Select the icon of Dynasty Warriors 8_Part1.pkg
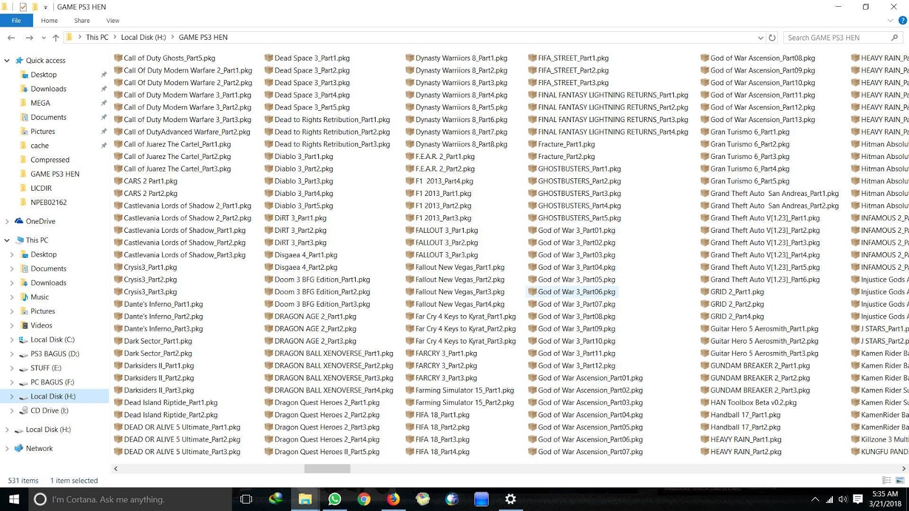 coord(410,58)
